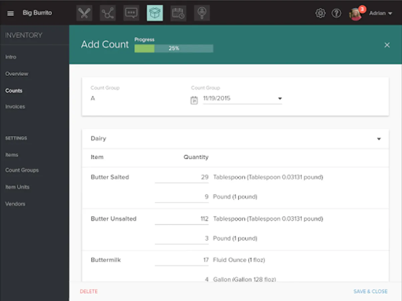Open the magnifier reports icon
This screenshot has height=301, width=402.
coord(202,13)
